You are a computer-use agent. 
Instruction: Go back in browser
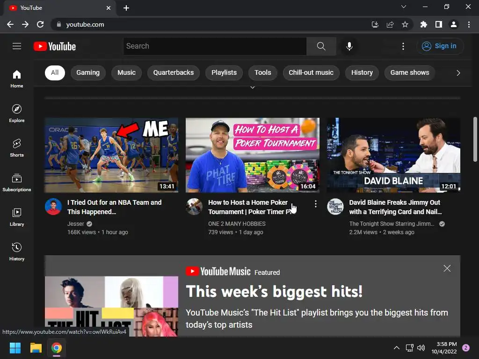(x=10, y=24)
